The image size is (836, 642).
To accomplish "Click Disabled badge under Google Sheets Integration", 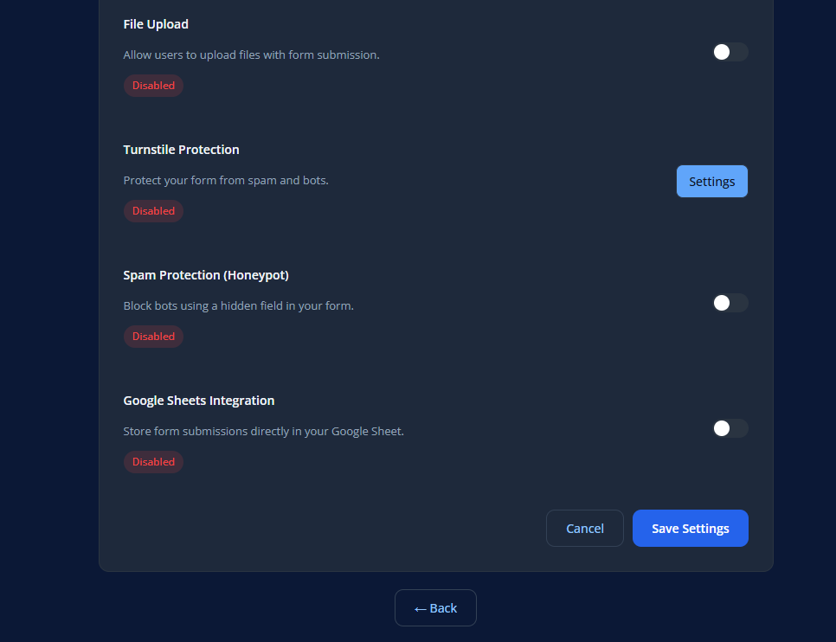I will pos(153,461).
